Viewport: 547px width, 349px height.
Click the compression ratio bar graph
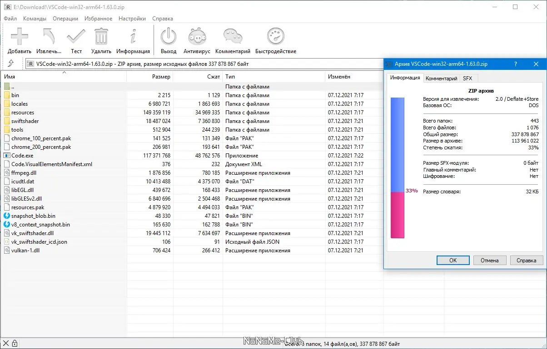pos(398,167)
